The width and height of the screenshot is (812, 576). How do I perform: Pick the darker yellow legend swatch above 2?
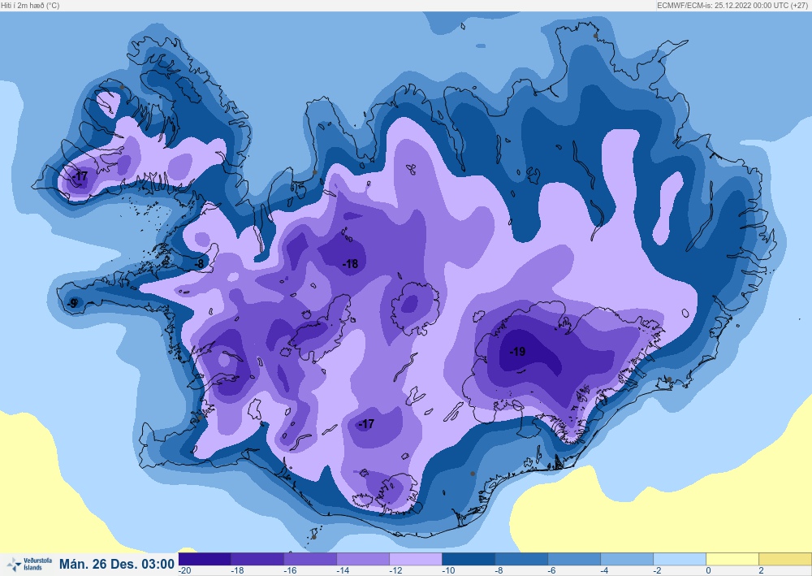click(785, 560)
